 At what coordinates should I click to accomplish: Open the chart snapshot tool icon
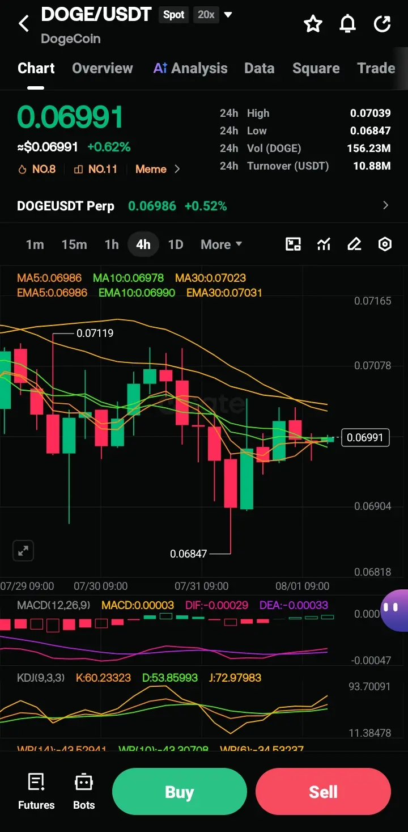pyautogui.click(x=293, y=244)
